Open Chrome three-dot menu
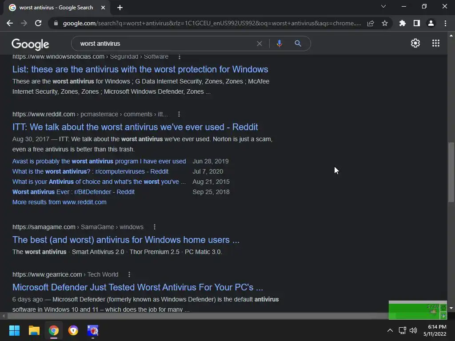Viewport: 455px width, 341px height. [445, 23]
